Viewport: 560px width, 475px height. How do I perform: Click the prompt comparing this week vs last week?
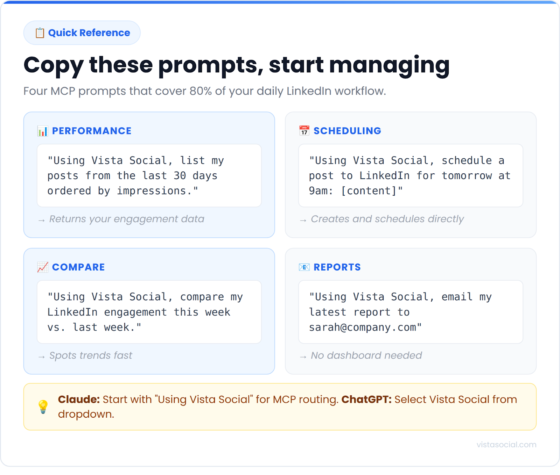click(x=149, y=312)
